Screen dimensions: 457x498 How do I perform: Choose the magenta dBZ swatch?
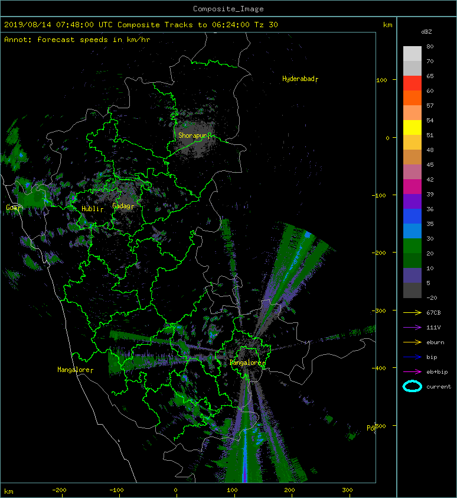(x=412, y=186)
